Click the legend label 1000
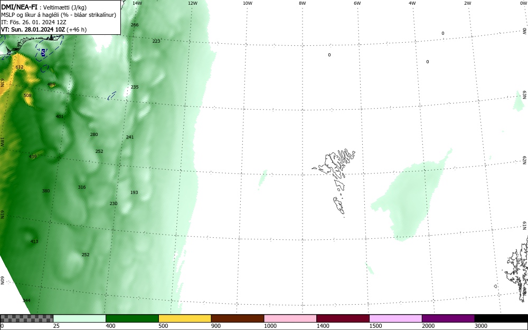The height and width of the screenshot is (330, 528). click(270, 326)
